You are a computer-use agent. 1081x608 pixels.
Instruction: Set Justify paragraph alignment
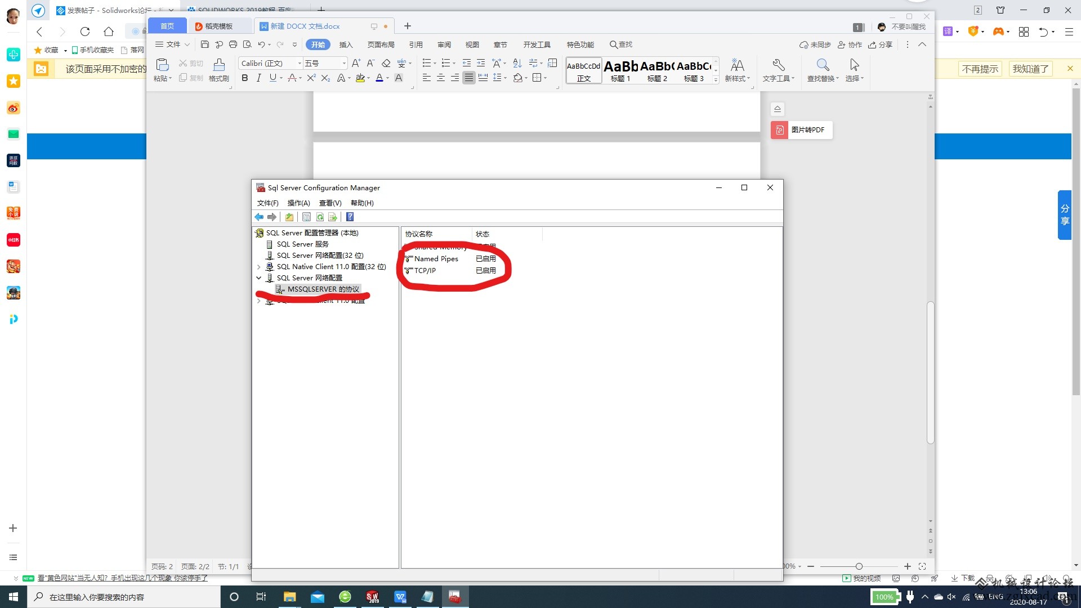pyautogui.click(x=468, y=78)
